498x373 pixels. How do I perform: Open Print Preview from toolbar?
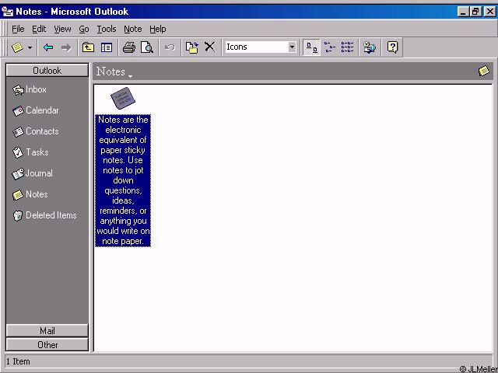pyautogui.click(x=146, y=47)
